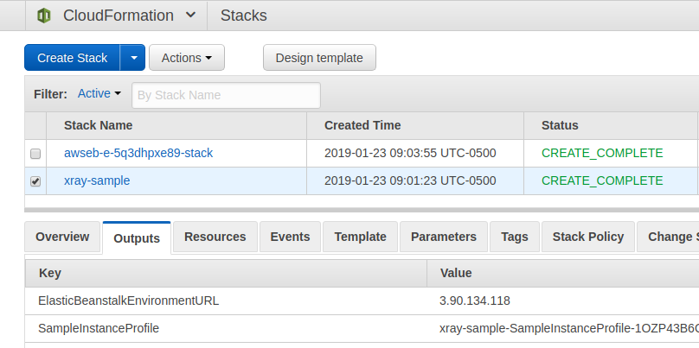Sort by Status column header
The image size is (699, 348).
[x=611, y=125]
